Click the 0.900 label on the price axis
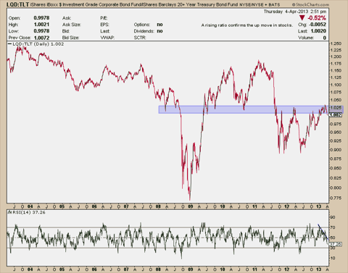Viewport: 348px width, 273px height. pos(336,150)
